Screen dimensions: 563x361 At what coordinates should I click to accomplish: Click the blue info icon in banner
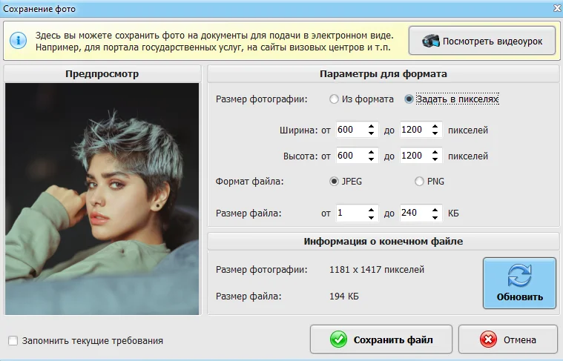19,40
